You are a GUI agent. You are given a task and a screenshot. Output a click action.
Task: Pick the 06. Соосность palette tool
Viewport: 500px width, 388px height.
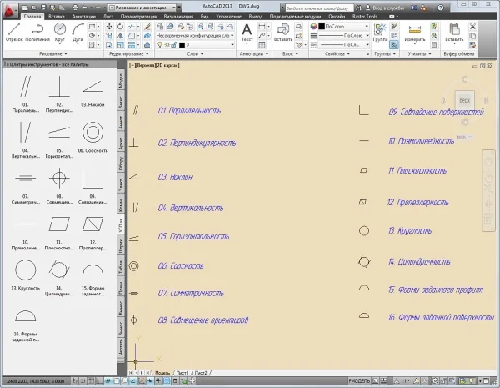(x=92, y=137)
